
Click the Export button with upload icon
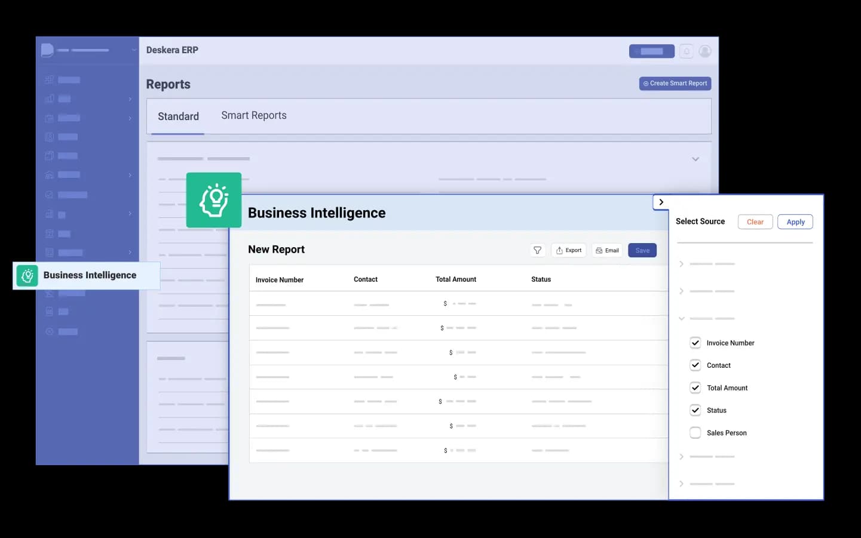pyautogui.click(x=569, y=250)
